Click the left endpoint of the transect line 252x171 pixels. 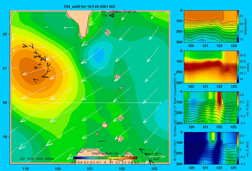(x=42, y=103)
